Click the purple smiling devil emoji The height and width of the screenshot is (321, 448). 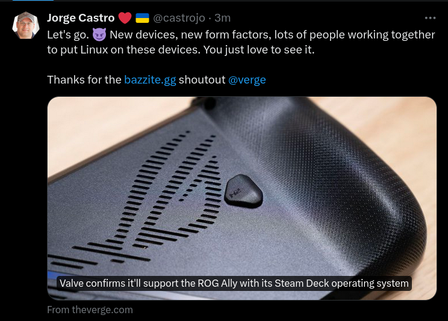tap(99, 35)
